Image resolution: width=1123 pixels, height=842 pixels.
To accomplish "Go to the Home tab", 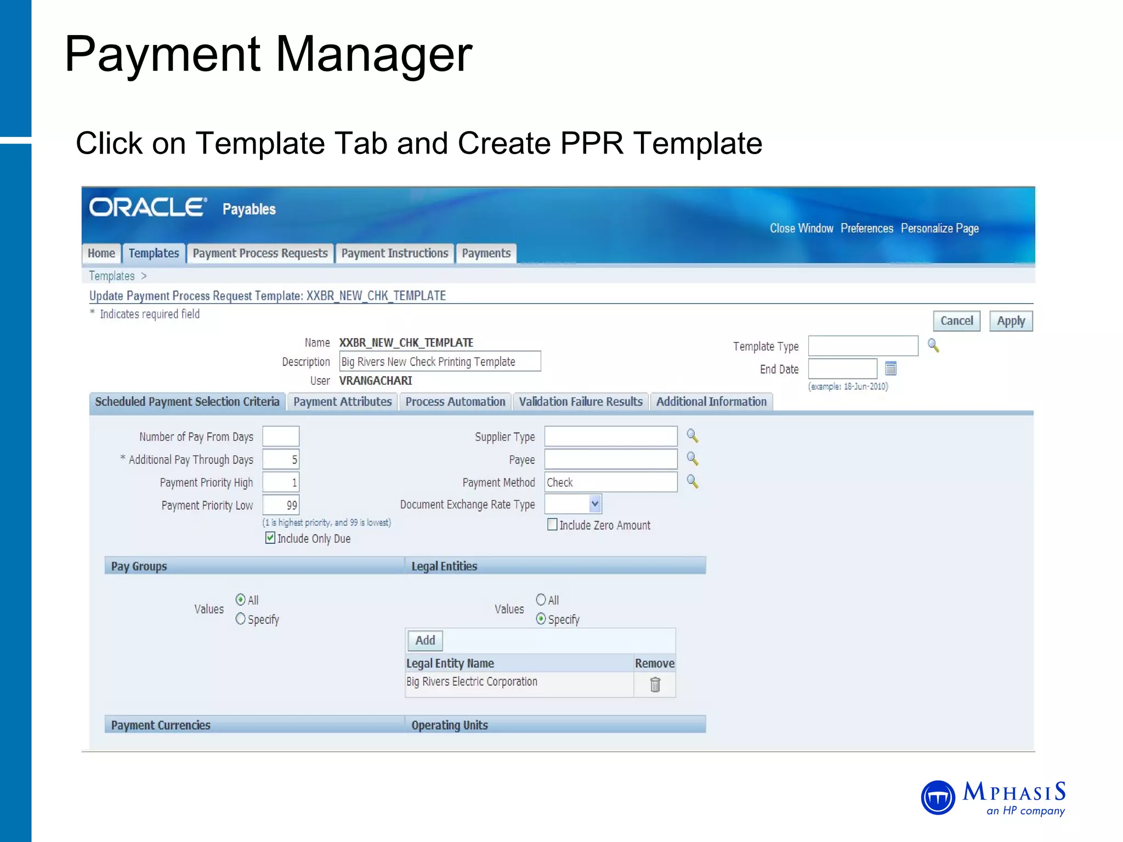I will (x=101, y=253).
